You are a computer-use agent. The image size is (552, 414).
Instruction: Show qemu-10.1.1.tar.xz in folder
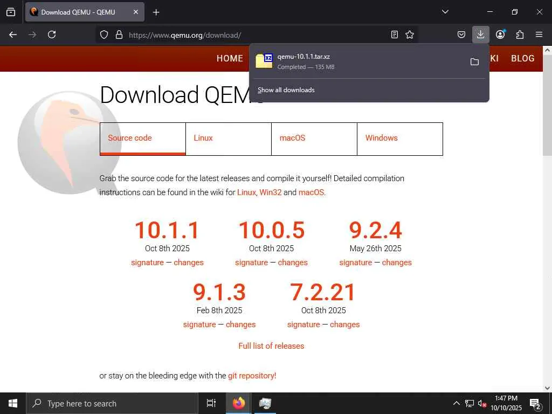point(474,61)
